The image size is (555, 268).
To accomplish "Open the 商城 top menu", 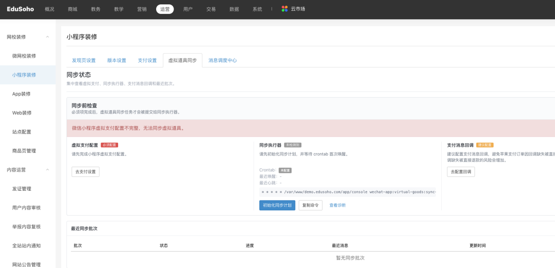I will coord(73,9).
